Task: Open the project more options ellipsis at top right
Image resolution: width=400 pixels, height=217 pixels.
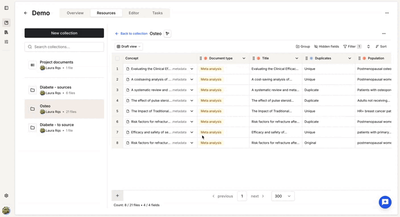Action: 387,13
